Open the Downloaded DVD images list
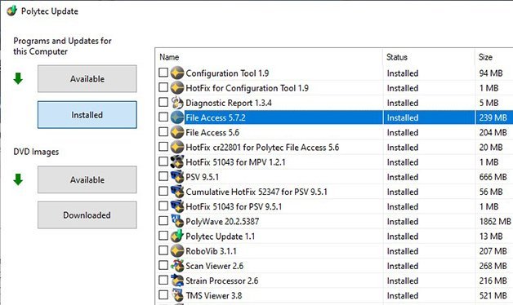Viewport: 513px width, 305px height. pos(87,214)
